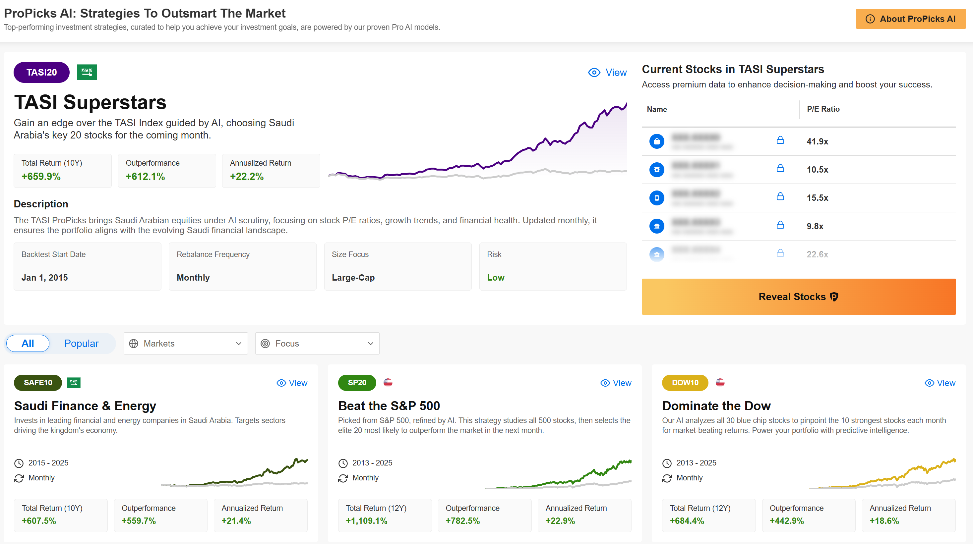Viewport: 973px width, 544px height.
Task: Click the DOW10 badge
Action: click(685, 383)
